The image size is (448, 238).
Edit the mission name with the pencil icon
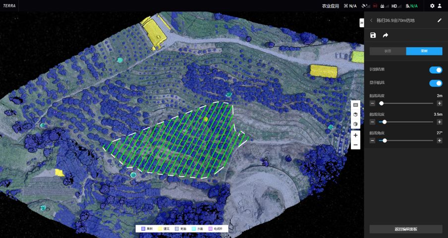pyautogui.click(x=439, y=20)
